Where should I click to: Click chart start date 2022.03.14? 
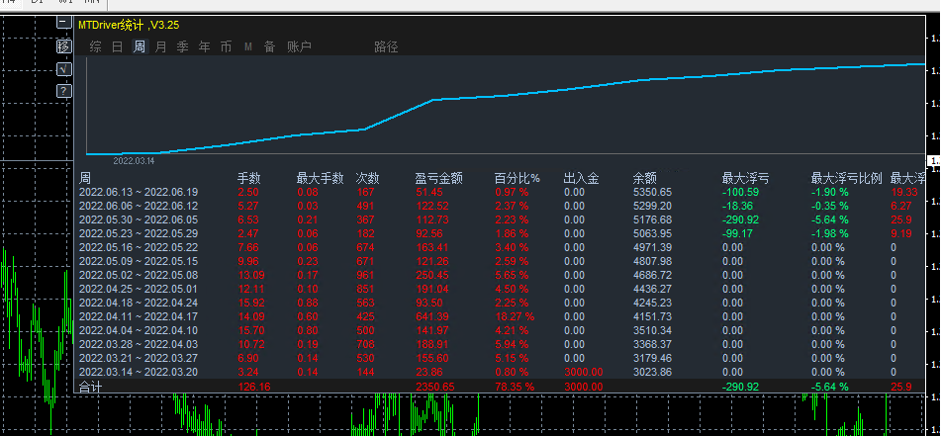point(134,161)
